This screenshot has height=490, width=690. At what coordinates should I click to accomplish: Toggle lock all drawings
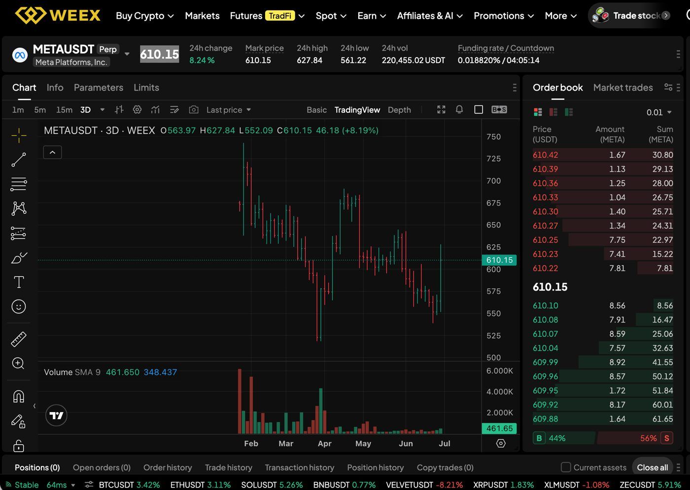(x=19, y=446)
